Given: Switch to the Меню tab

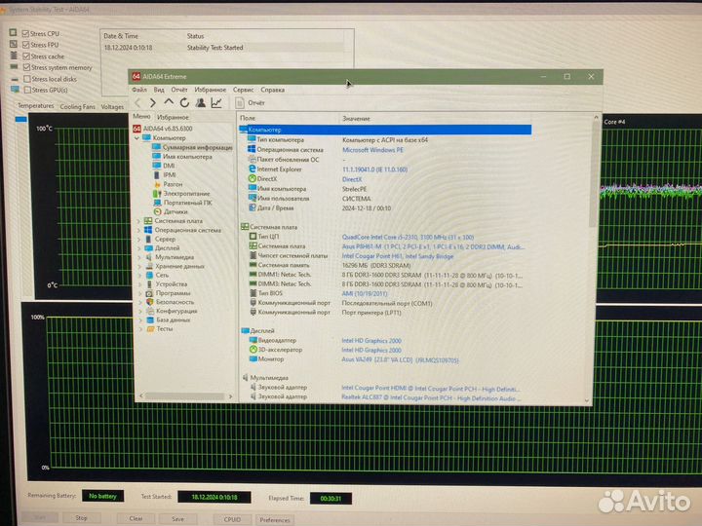Looking at the screenshot, I should pos(141,116).
